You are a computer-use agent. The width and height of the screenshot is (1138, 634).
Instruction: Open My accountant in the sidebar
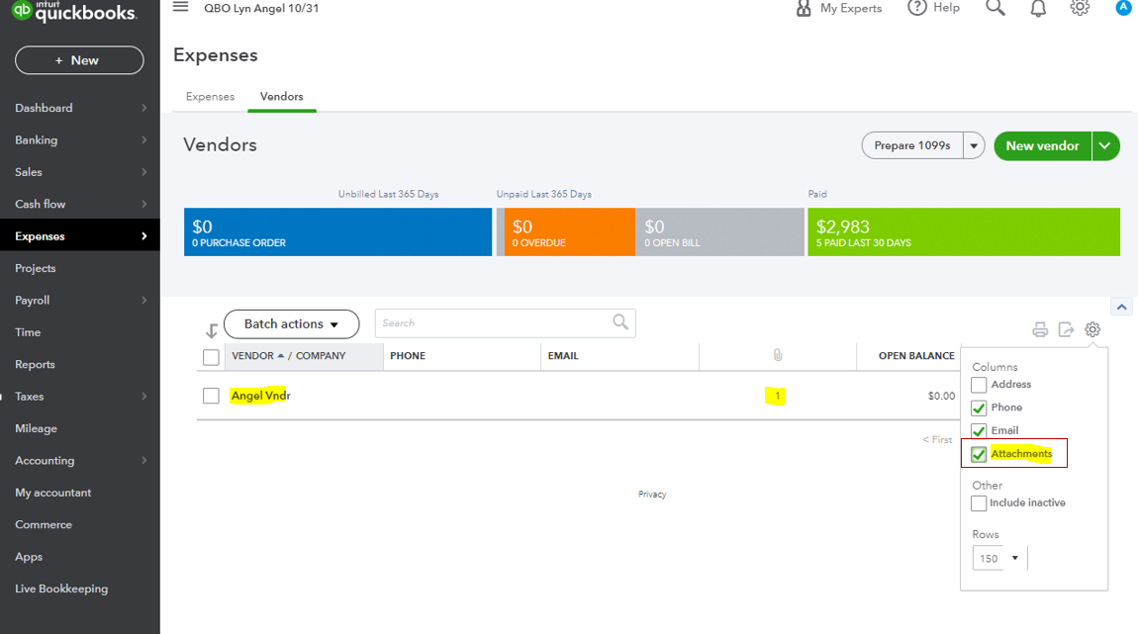point(53,493)
